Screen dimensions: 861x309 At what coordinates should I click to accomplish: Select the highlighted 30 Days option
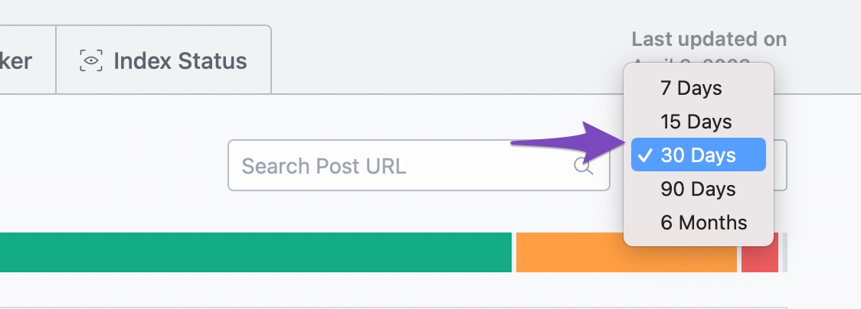698,155
